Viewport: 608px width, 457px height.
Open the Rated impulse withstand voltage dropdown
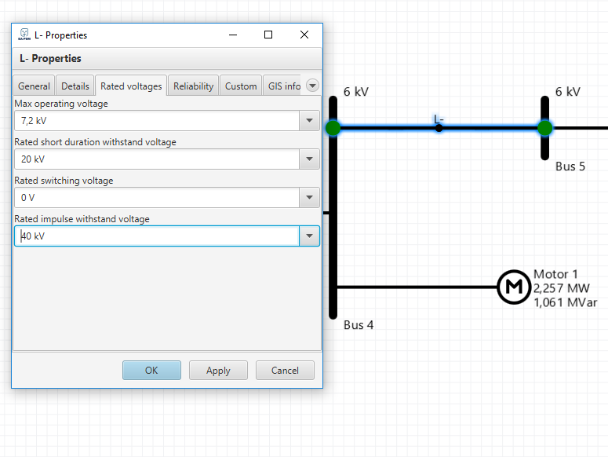(x=309, y=236)
